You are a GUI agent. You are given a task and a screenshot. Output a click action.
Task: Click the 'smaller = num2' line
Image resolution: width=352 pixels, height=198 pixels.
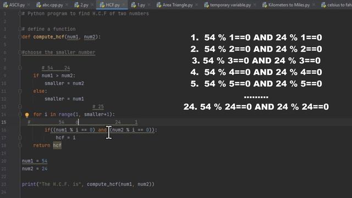(x=64, y=83)
